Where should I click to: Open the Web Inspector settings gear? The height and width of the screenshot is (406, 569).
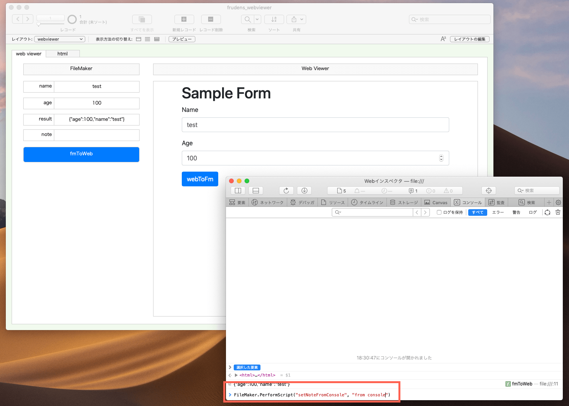pyautogui.click(x=558, y=202)
